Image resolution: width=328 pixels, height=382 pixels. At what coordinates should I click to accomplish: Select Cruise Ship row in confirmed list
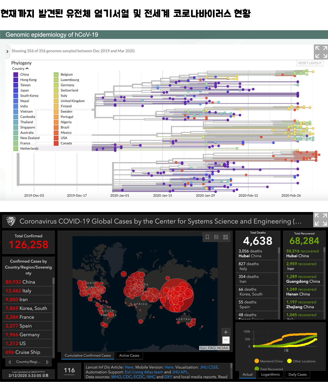(27, 352)
